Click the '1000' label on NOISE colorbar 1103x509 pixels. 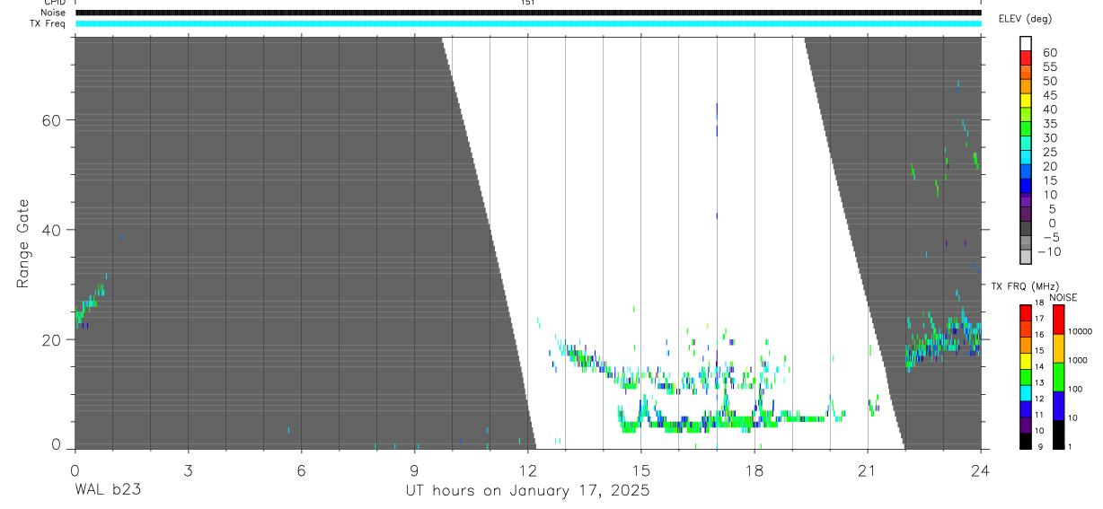click(1080, 360)
